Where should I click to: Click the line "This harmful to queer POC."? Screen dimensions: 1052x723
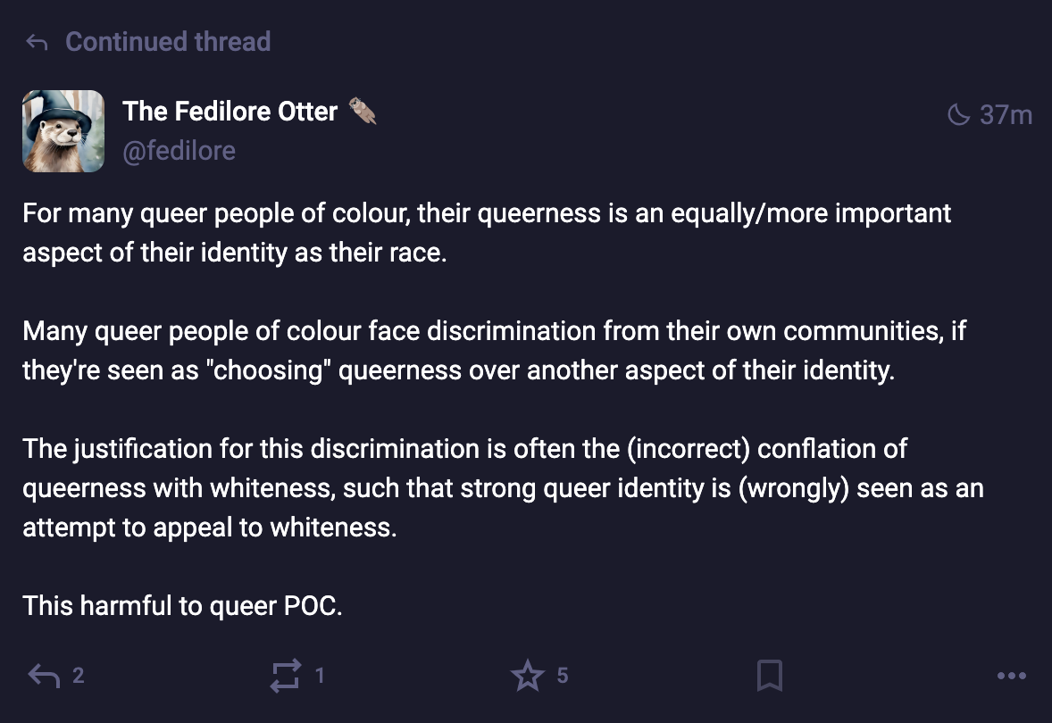(183, 606)
